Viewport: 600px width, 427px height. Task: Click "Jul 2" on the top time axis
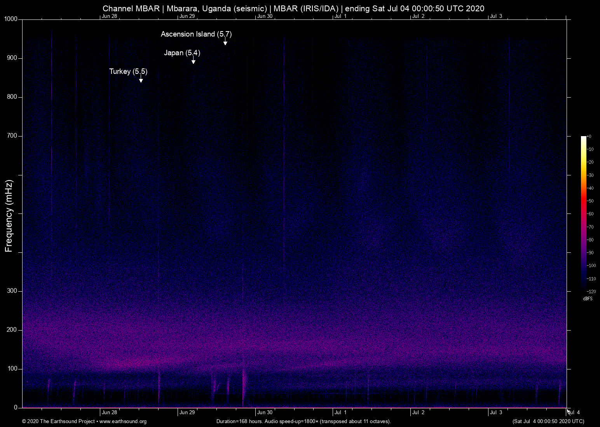(x=418, y=16)
